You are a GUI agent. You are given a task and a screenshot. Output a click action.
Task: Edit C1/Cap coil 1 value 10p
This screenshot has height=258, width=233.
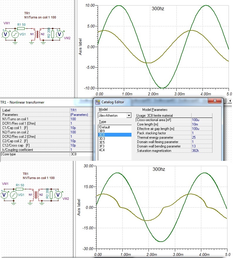tap(82, 128)
